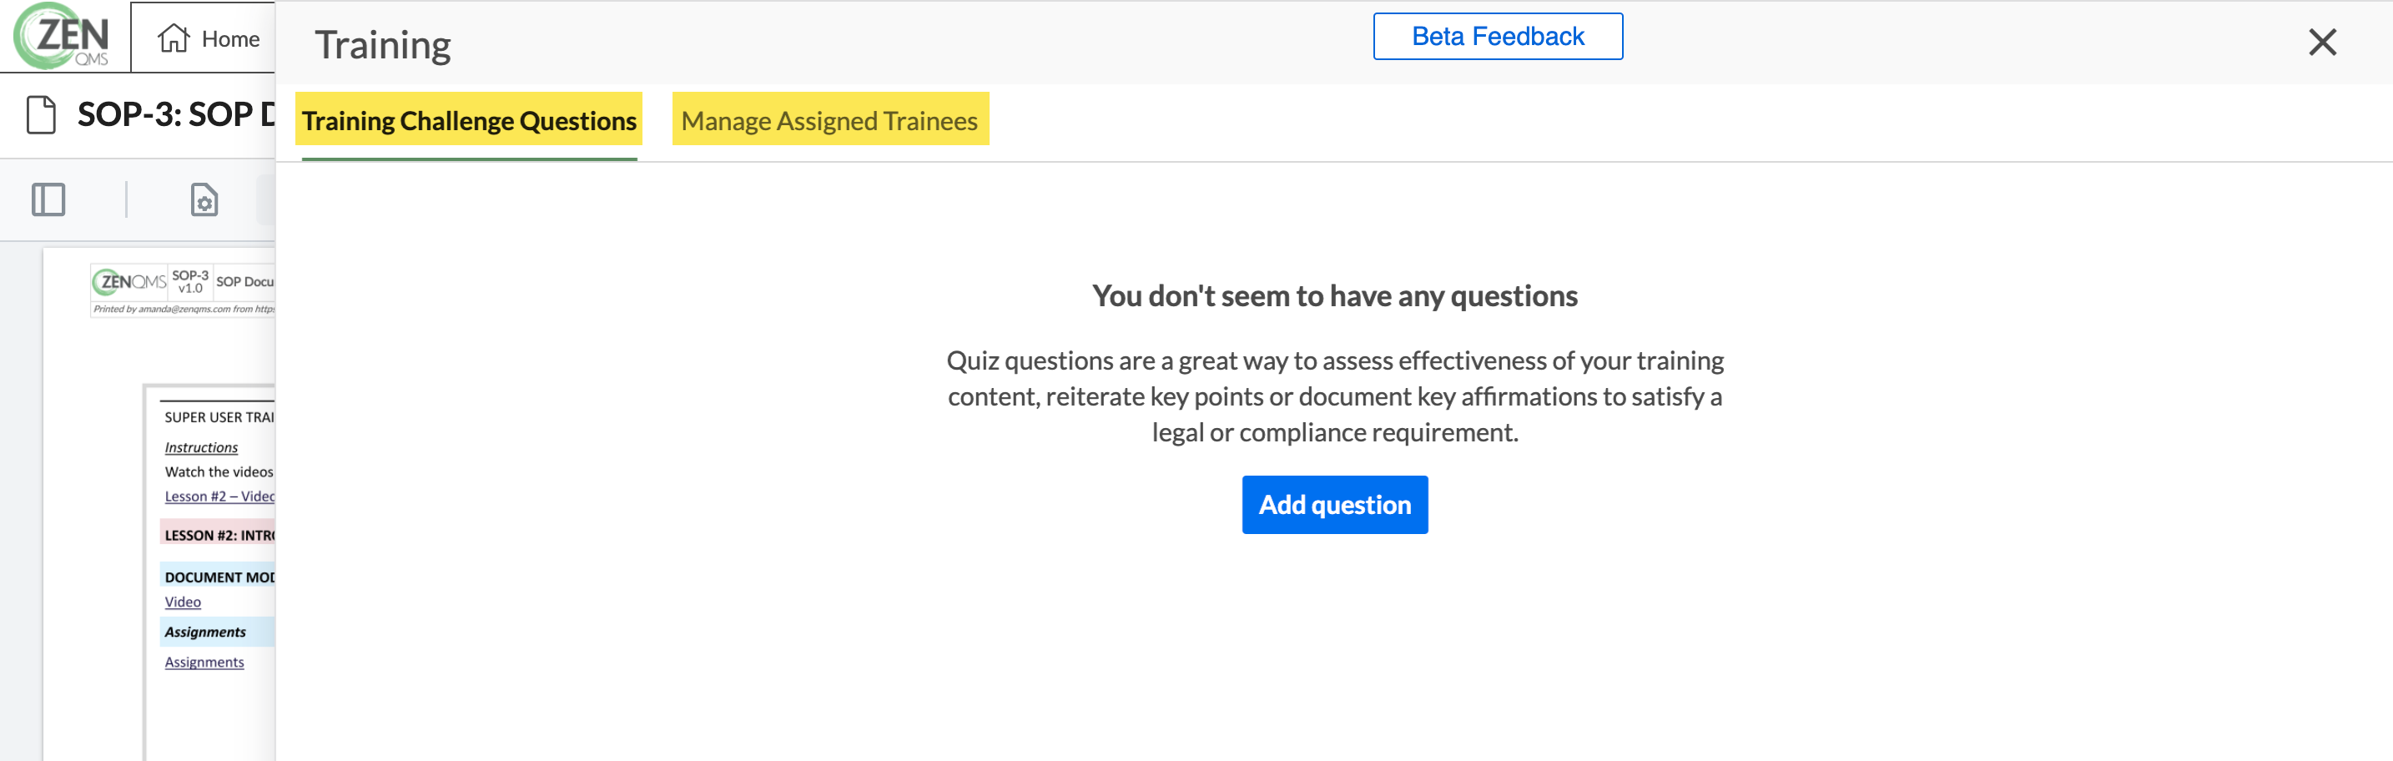Open the Beta Feedback button
The height and width of the screenshot is (761, 2393).
[x=1498, y=36]
